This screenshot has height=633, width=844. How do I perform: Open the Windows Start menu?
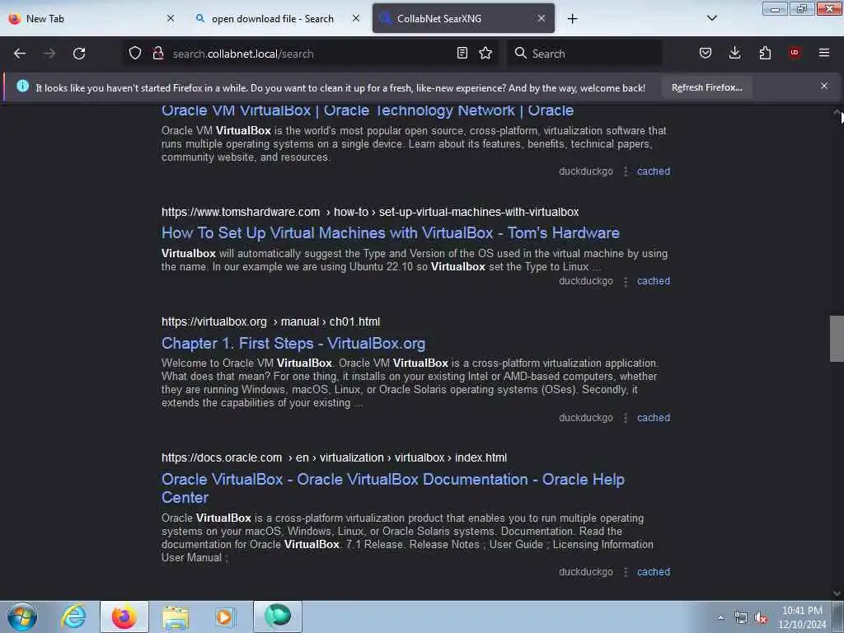pyautogui.click(x=22, y=617)
